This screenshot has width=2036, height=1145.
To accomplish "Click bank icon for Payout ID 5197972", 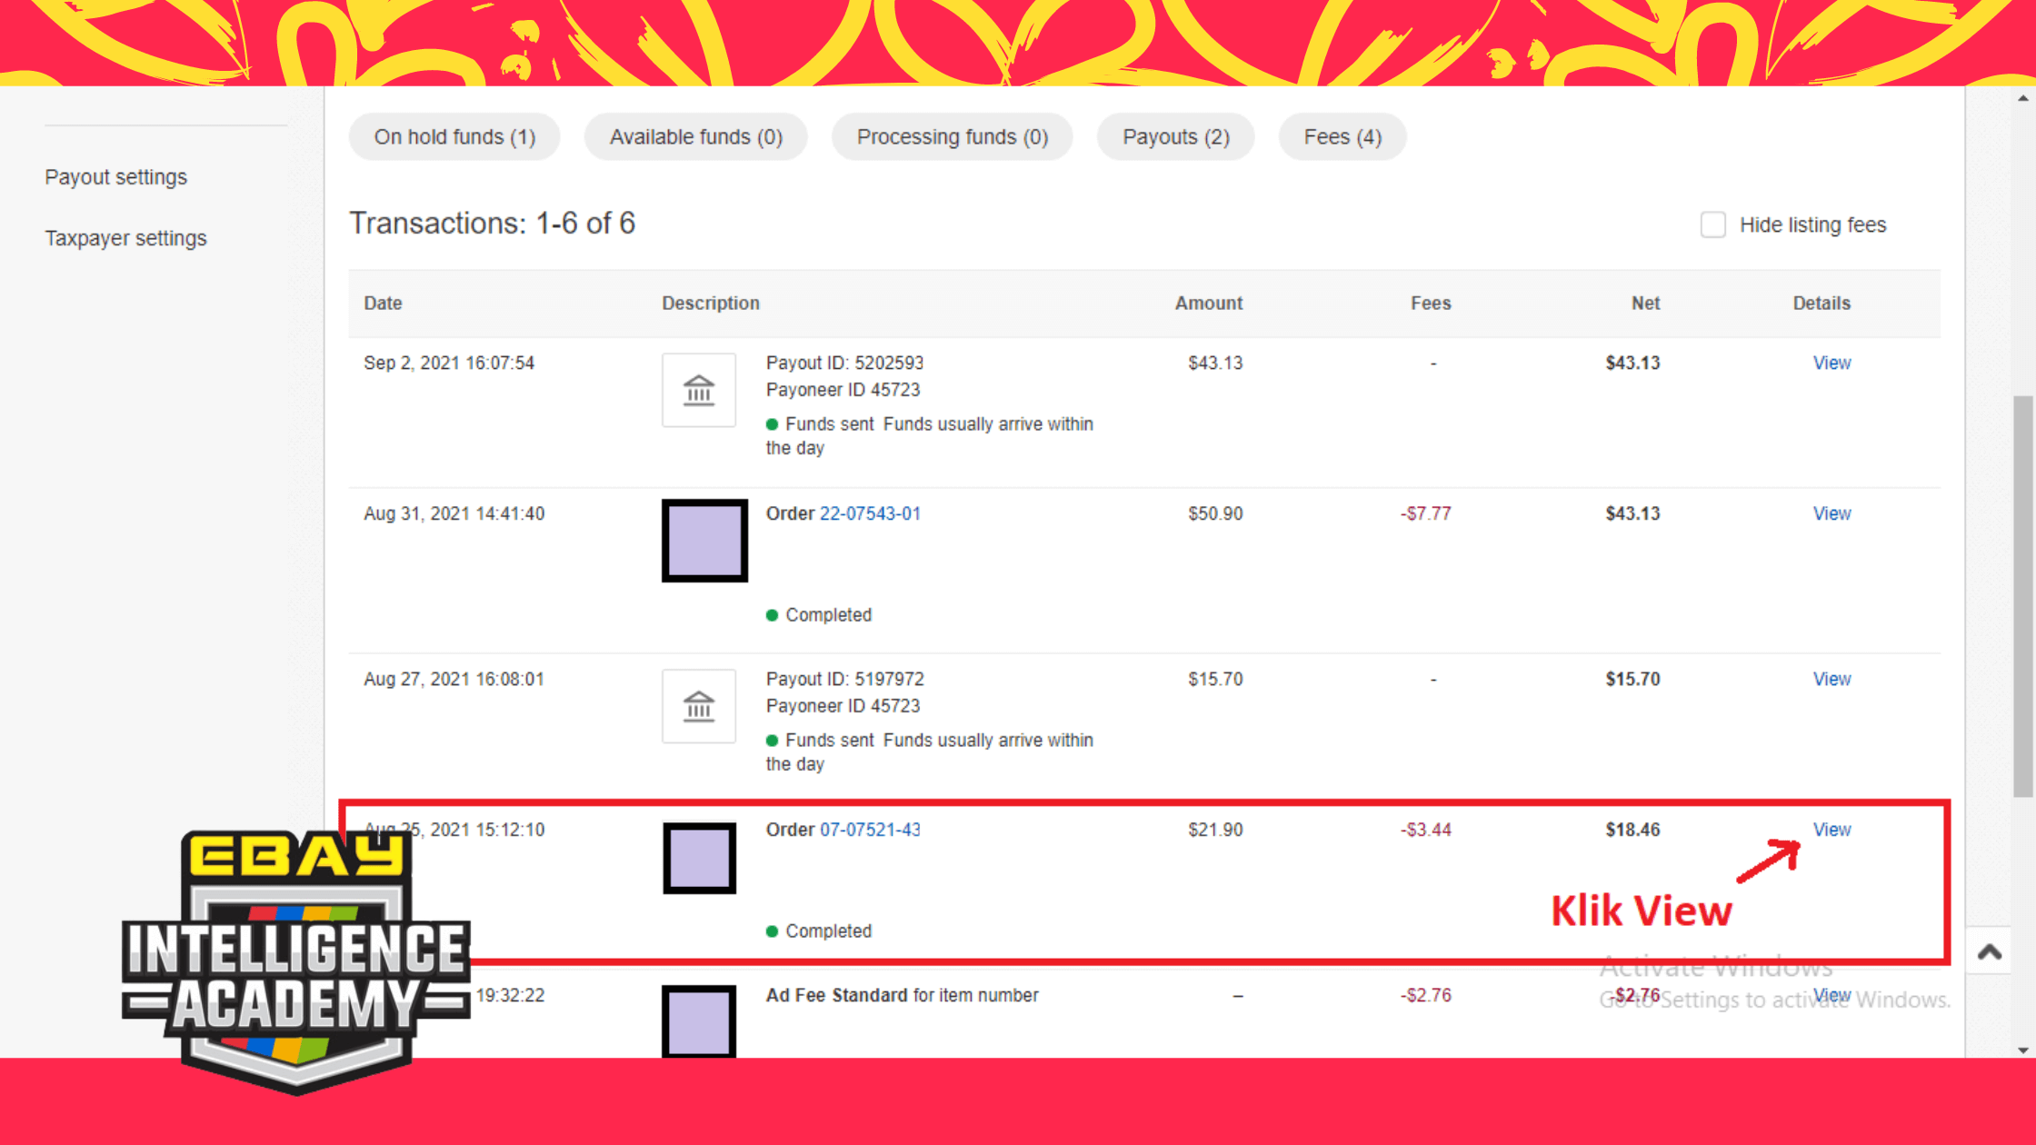I will tap(698, 706).
